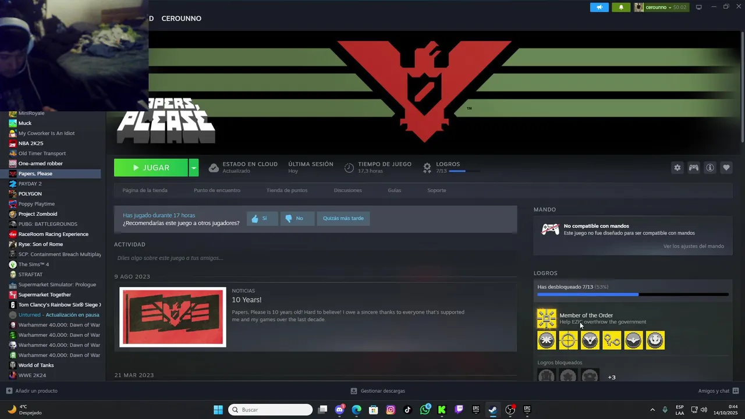The height and width of the screenshot is (419, 745).
Task: Select STRAFTAT in the library
Action: [x=30, y=274]
